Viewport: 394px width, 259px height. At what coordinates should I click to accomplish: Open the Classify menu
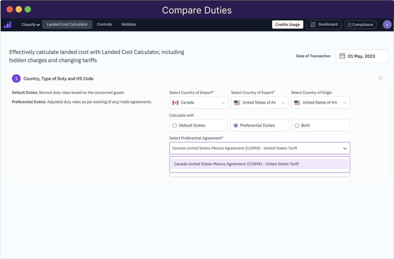30,24
